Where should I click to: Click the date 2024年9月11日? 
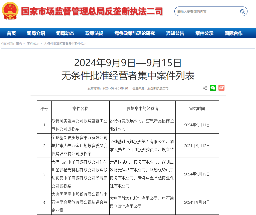[197, 125]
